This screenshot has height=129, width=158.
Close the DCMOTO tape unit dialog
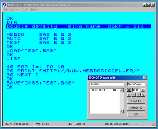(x=145, y=77)
